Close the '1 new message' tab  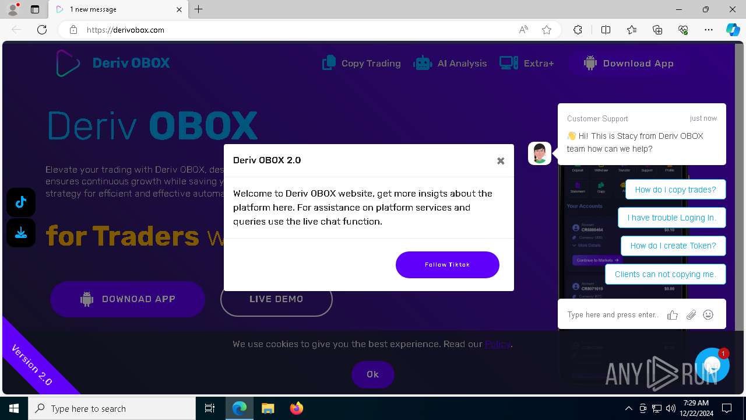pyautogui.click(x=179, y=9)
